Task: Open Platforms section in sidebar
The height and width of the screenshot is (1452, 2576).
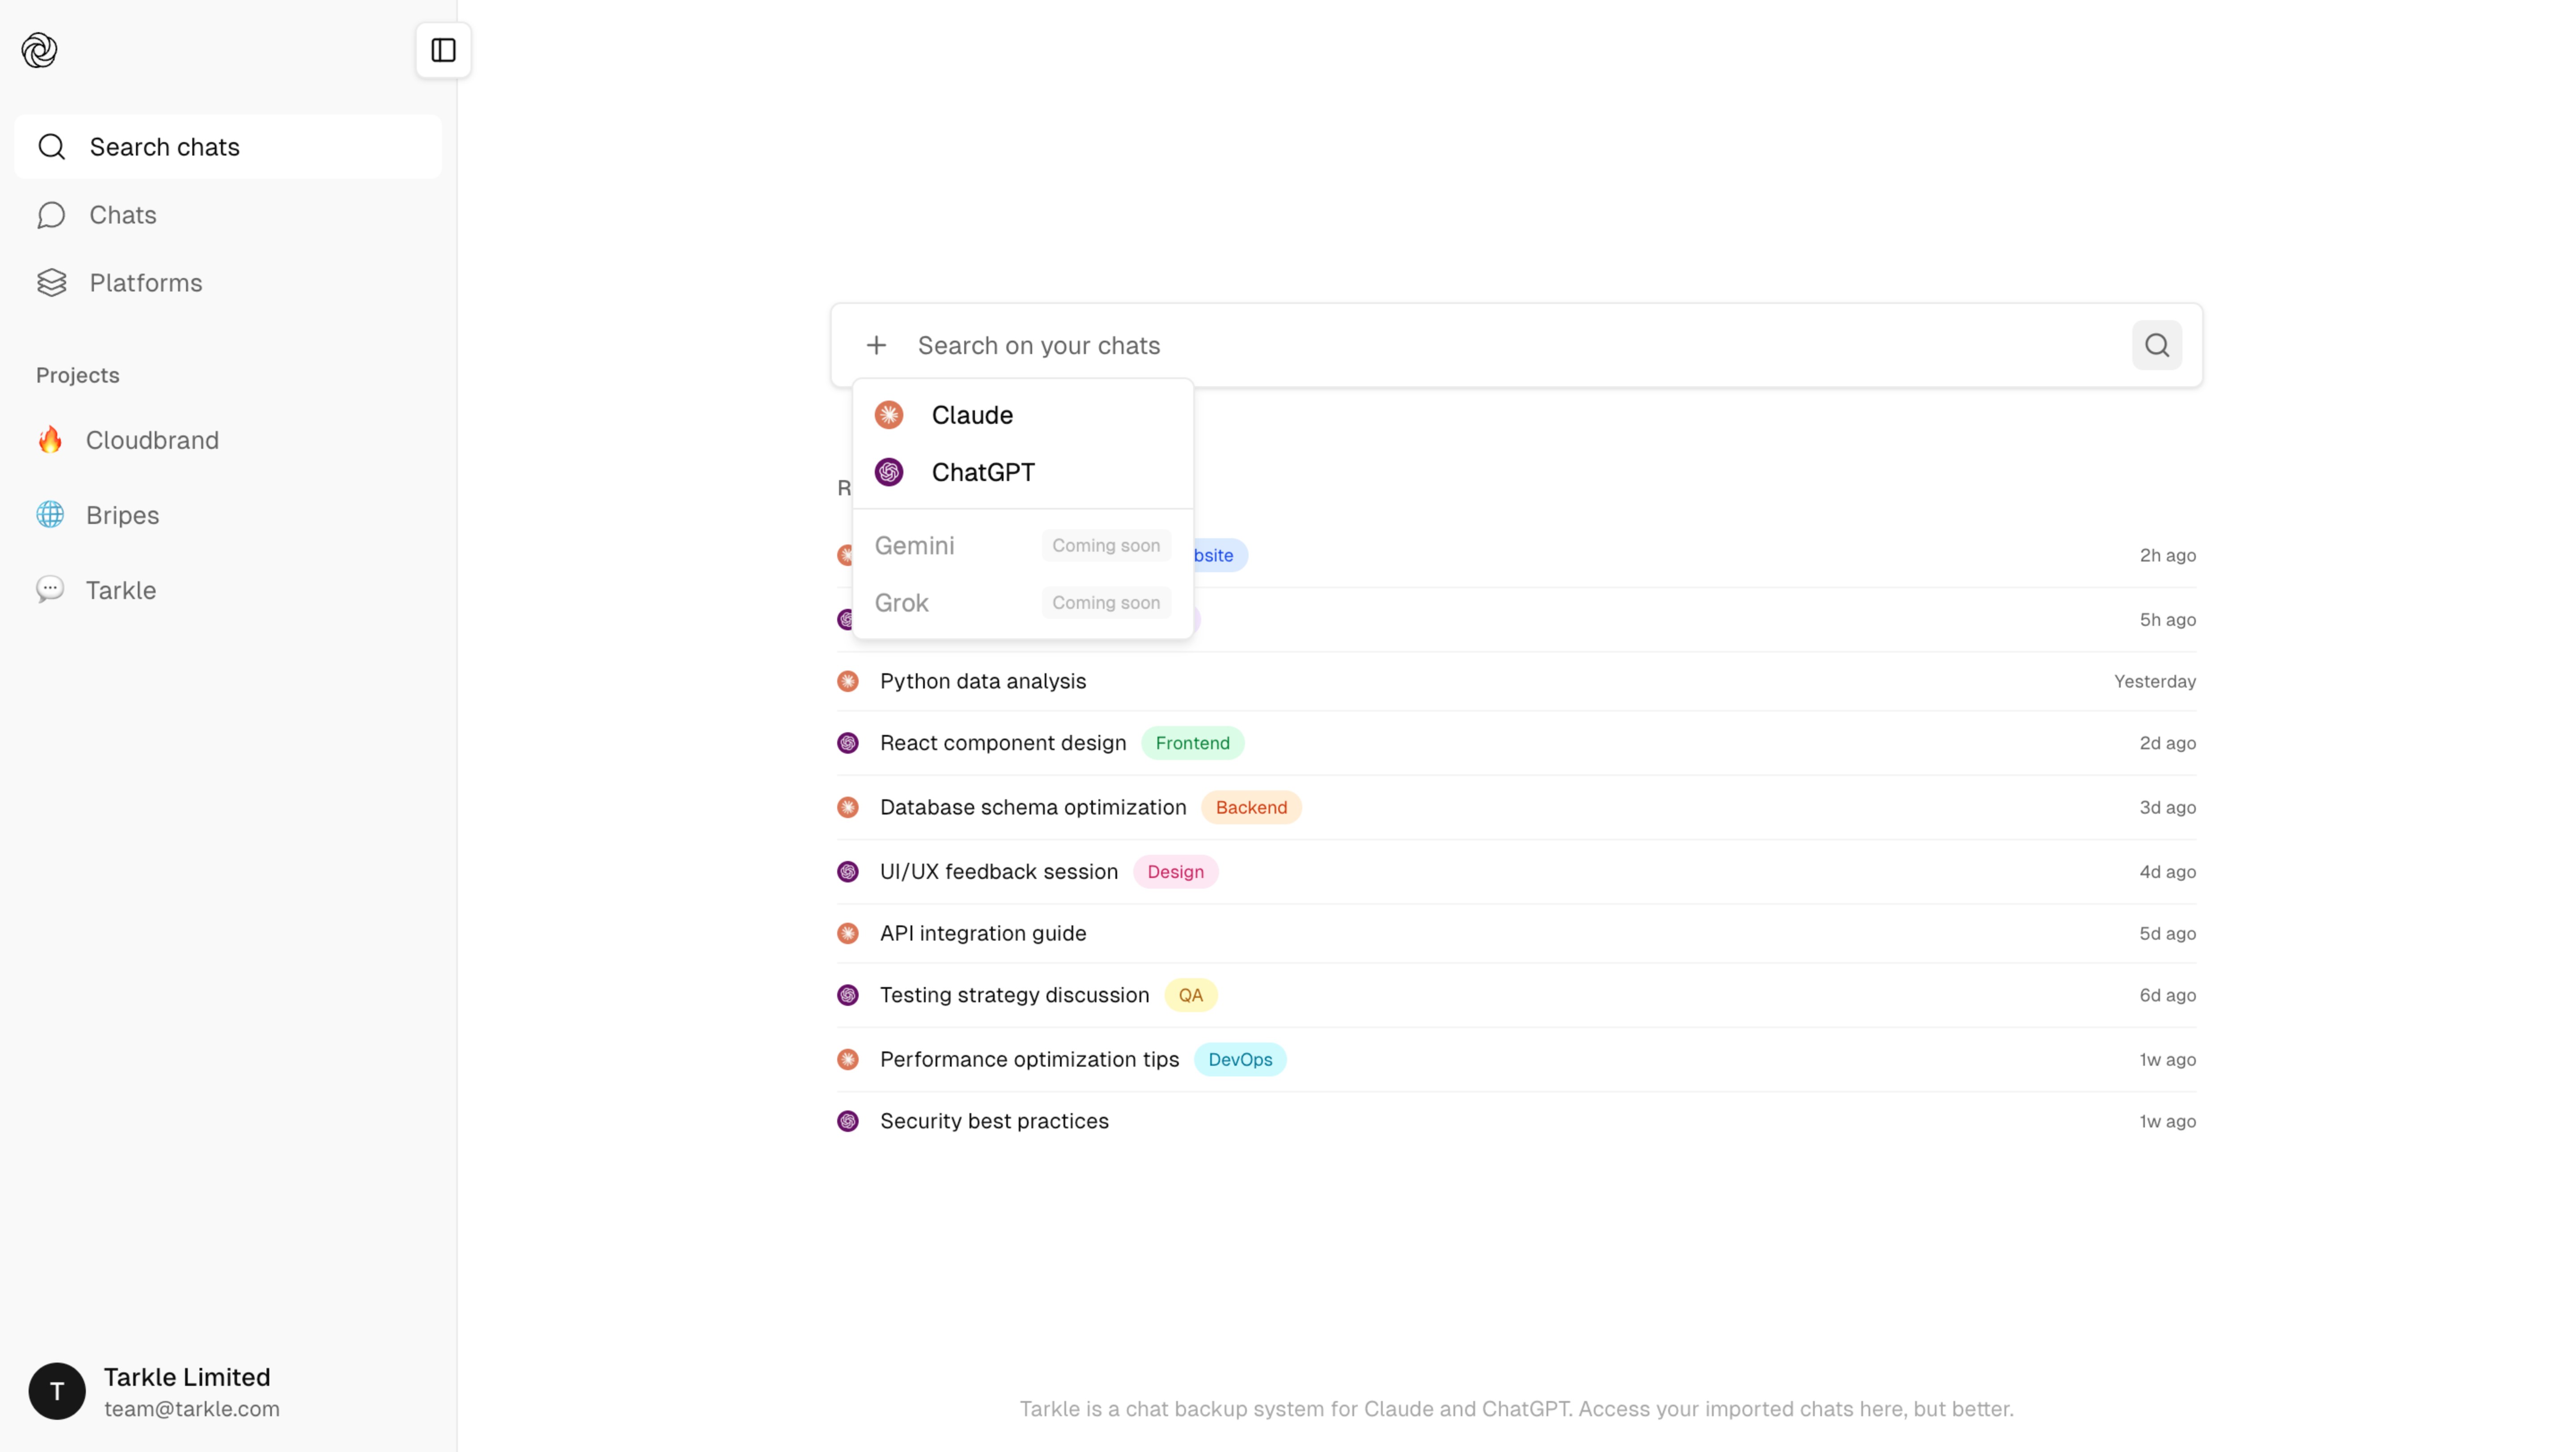Action: click(x=145, y=283)
